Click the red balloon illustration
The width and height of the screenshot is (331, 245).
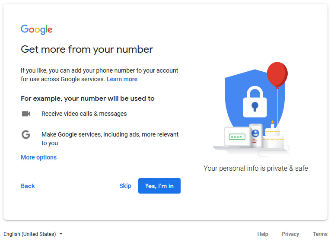point(277,75)
